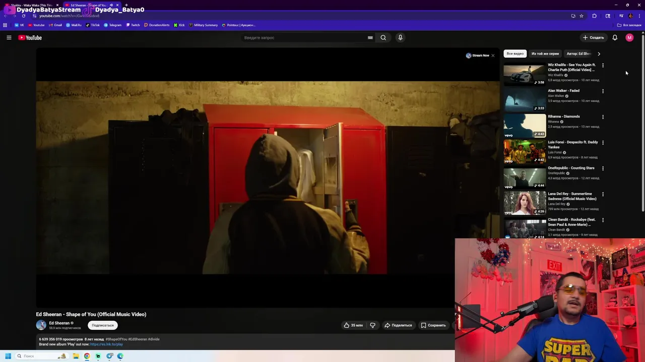Show more chips with the right arrow
The width and height of the screenshot is (645, 362).
[599, 54]
